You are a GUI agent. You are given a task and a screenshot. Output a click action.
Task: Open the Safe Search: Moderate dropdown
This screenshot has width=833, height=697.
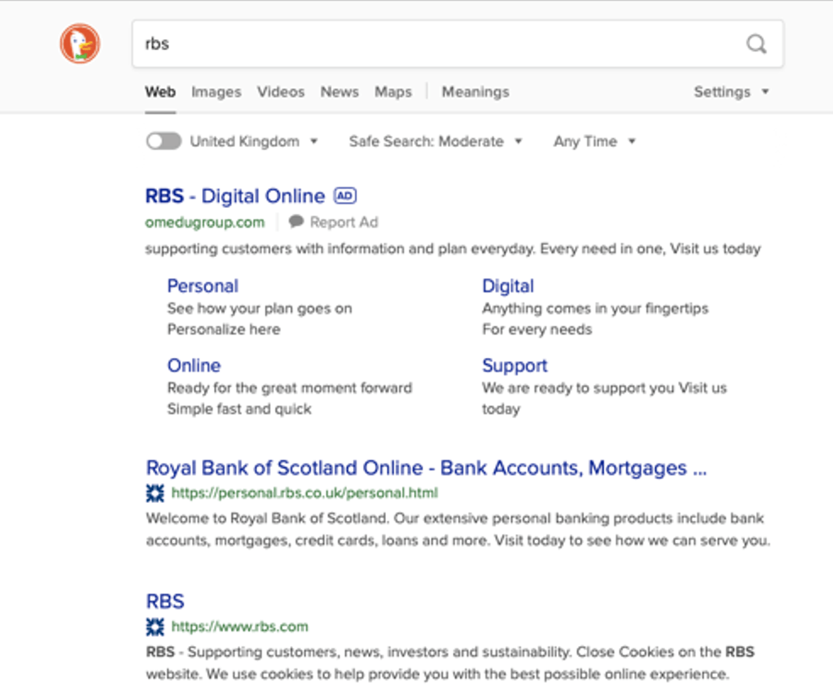pos(436,141)
